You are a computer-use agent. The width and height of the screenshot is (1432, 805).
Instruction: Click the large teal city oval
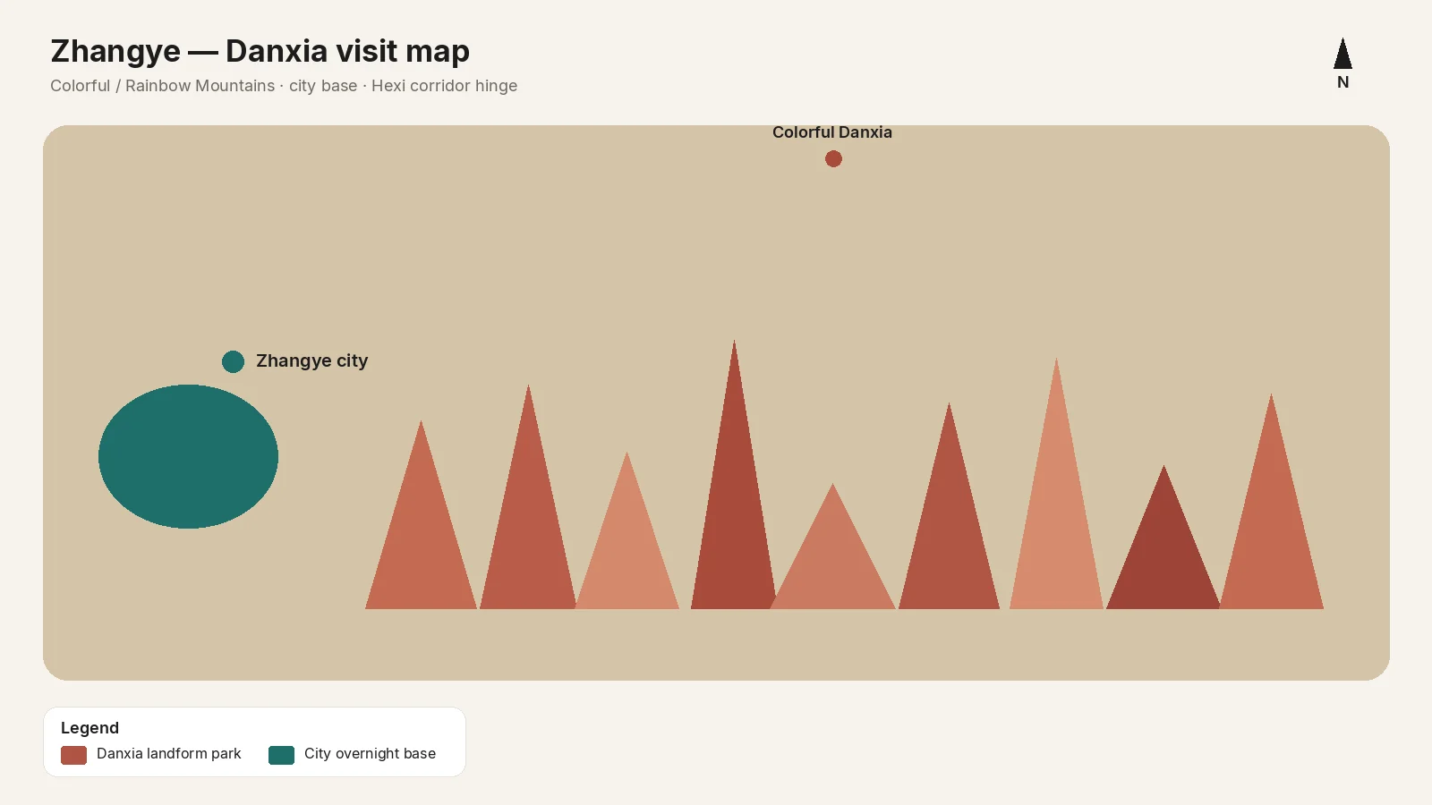click(188, 456)
